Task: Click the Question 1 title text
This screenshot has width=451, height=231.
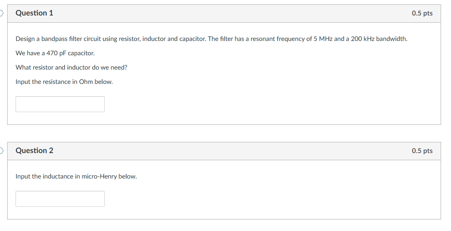Action: (x=34, y=13)
